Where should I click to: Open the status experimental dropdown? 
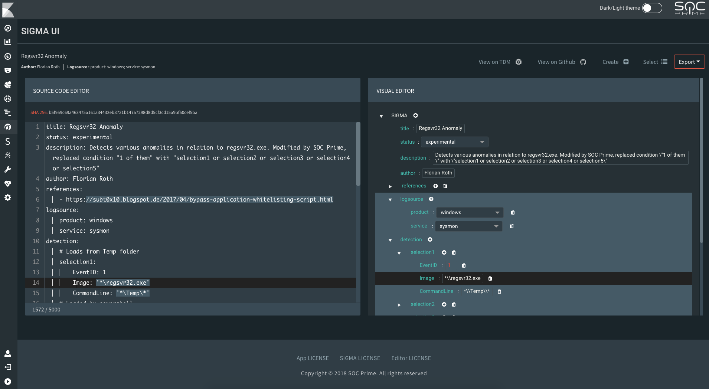click(x=455, y=142)
